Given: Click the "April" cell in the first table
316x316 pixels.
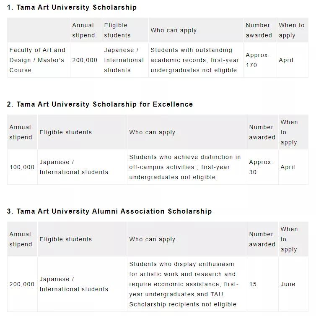Looking at the screenshot, I should click(286, 60).
